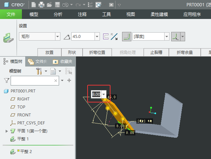
Task: Click the funnel filter icon
Action: (x=7, y=80)
